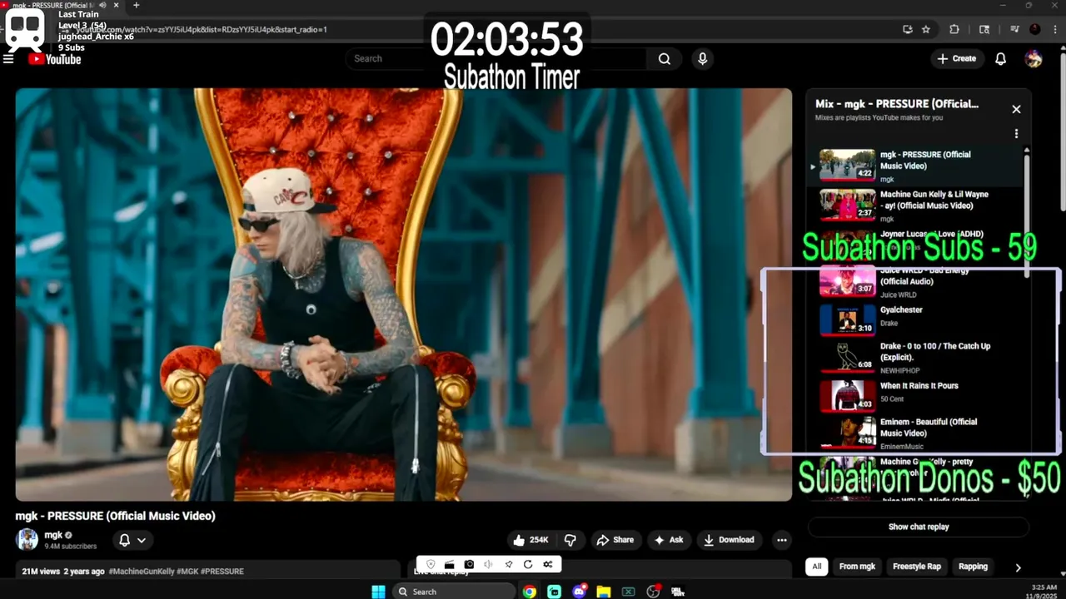This screenshot has width=1066, height=599.
Task: Click the Download button under the video
Action: [729, 540]
